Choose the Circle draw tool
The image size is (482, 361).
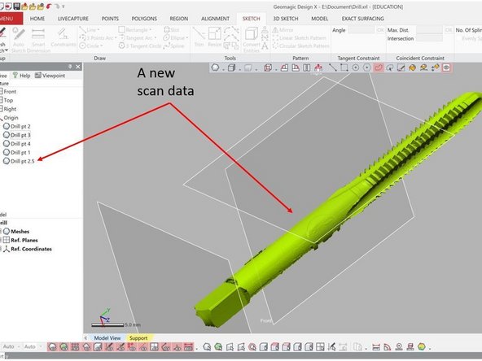[x=90, y=46]
